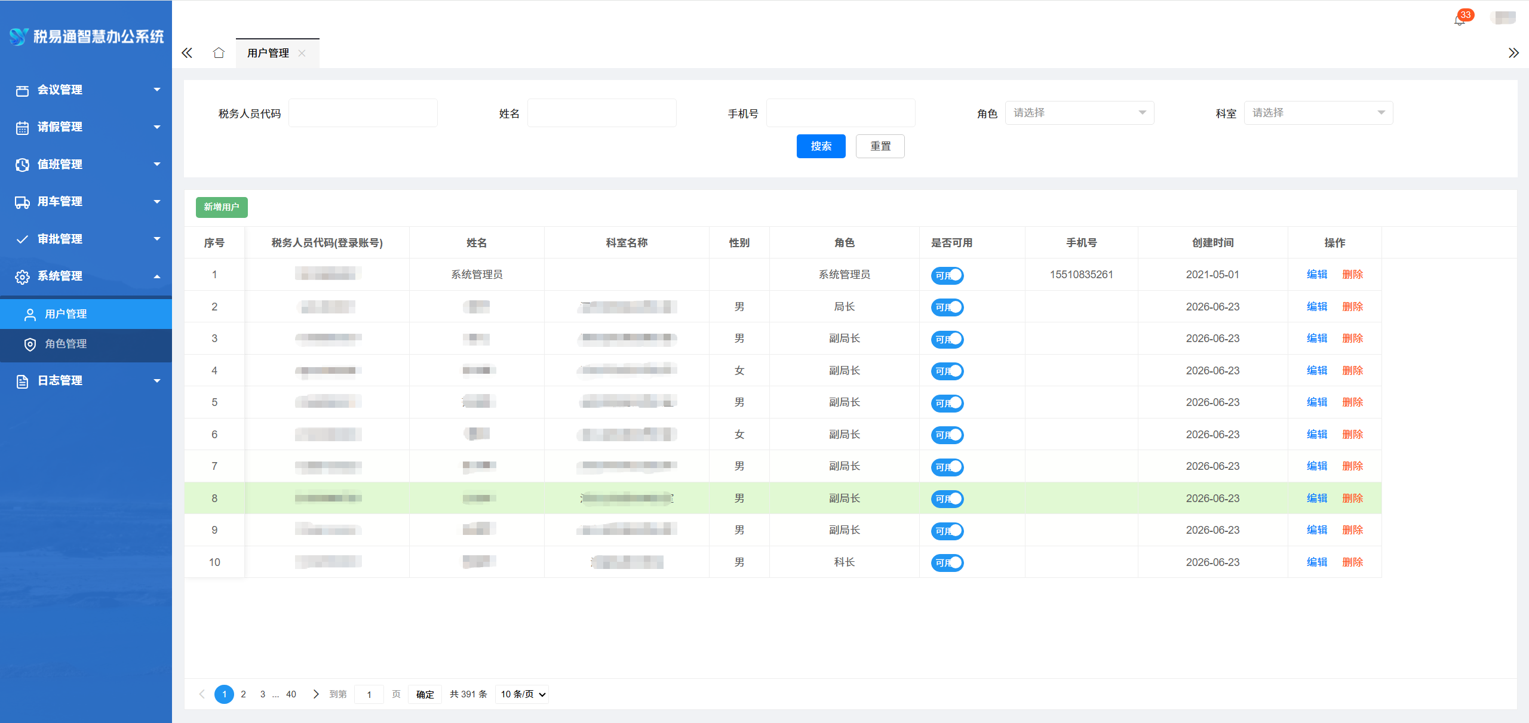Expand the 请假管理 menu
The width and height of the screenshot is (1529, 723).
pos(86,127)
